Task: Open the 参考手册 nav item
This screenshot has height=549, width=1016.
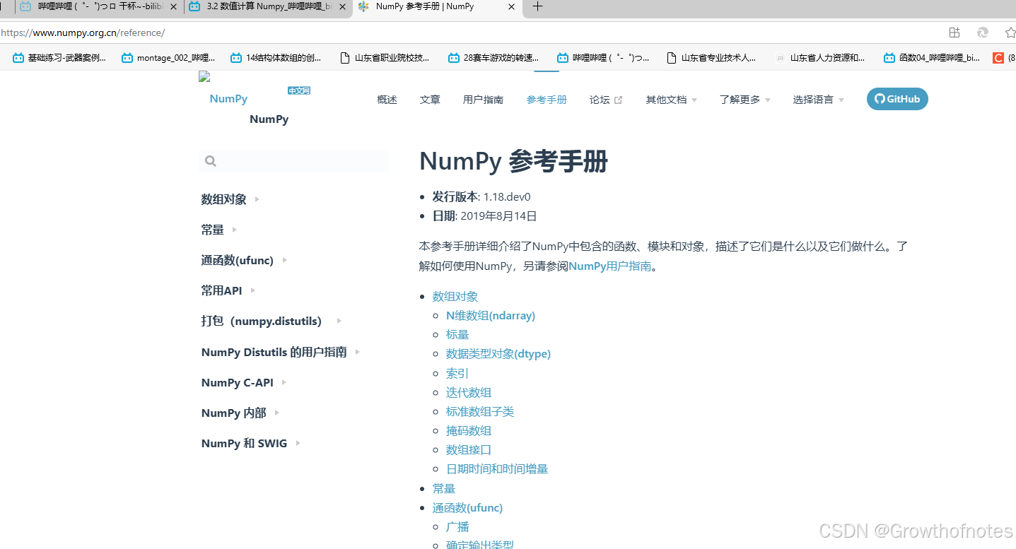Action: click(x=547, y=100)
